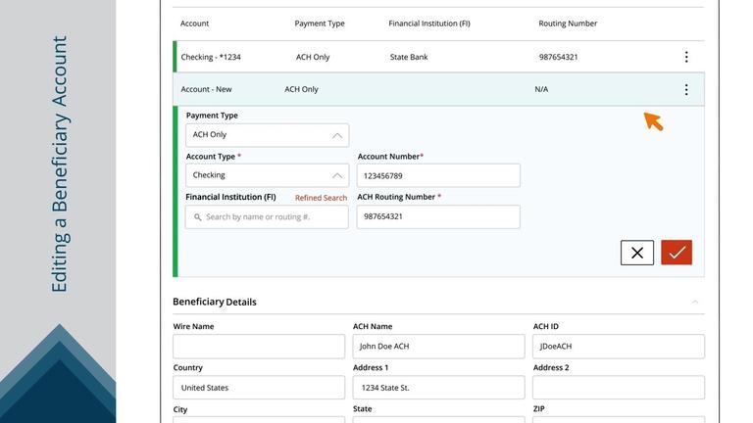Open the Account Type dropdown
753x423 pixels.
coord(267,175)
